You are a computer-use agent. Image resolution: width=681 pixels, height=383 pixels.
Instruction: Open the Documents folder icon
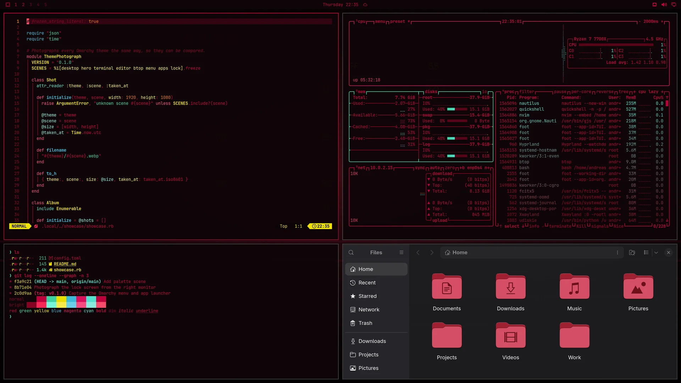click(447, 287)
